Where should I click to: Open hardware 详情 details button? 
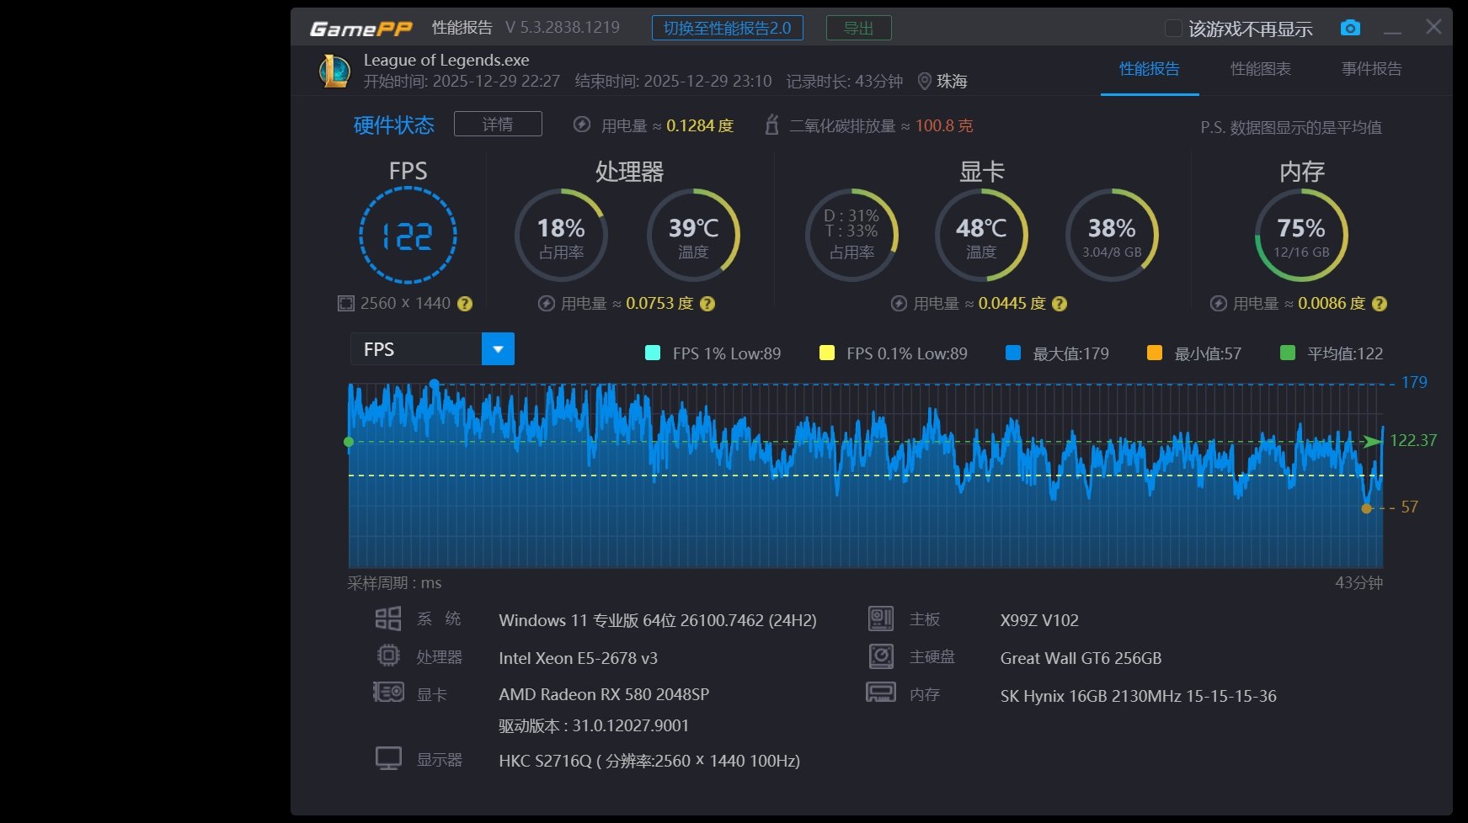498,124
